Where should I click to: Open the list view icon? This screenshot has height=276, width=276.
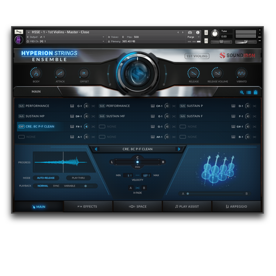(x=249, y=92)
